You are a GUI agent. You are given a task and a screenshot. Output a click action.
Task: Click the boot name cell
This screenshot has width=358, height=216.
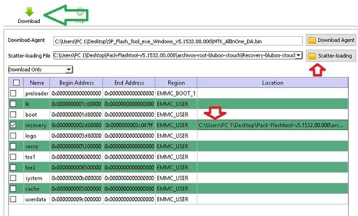[x=37, y=114]
